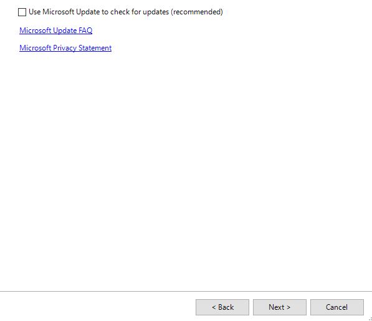Select the button labeled Back
Viewport: 372px width, 321px height.
coord(222,307)
